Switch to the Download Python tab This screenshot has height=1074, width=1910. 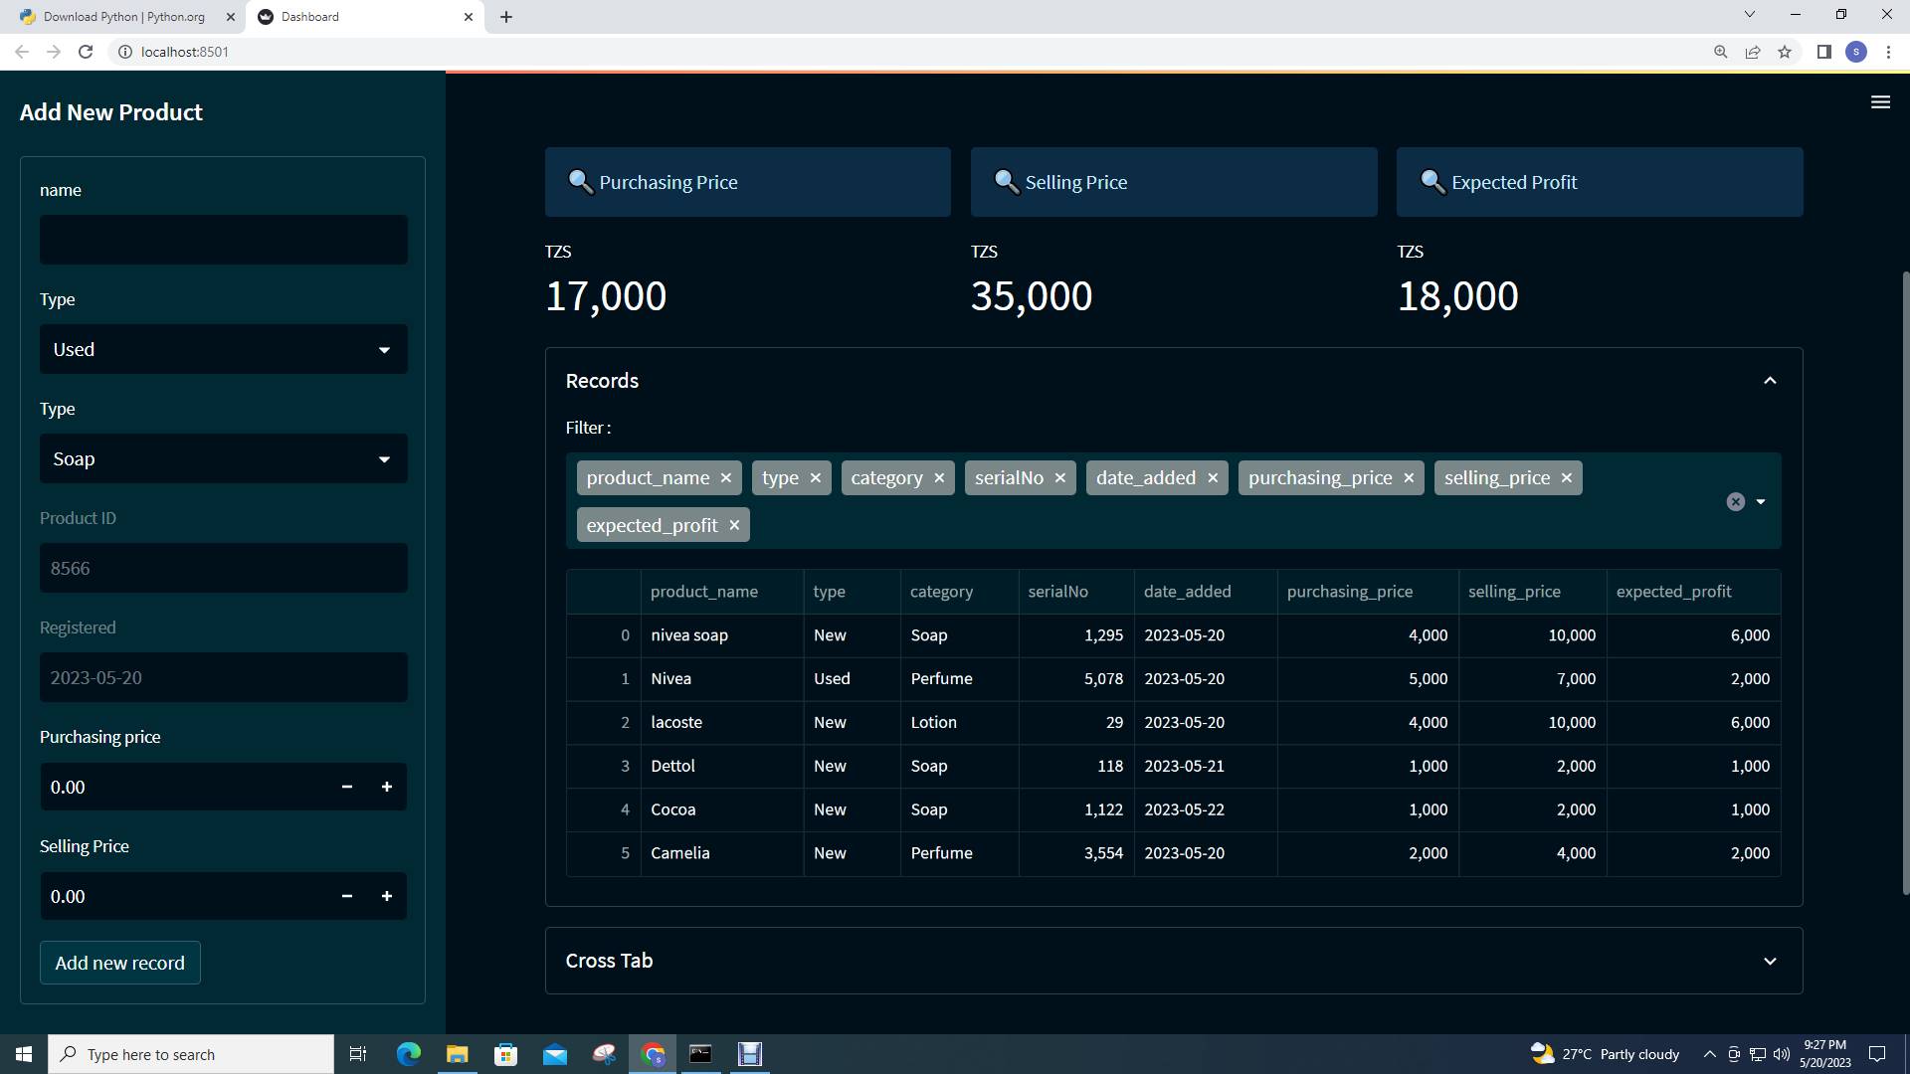pyautogui.click(x=124, y=17)
